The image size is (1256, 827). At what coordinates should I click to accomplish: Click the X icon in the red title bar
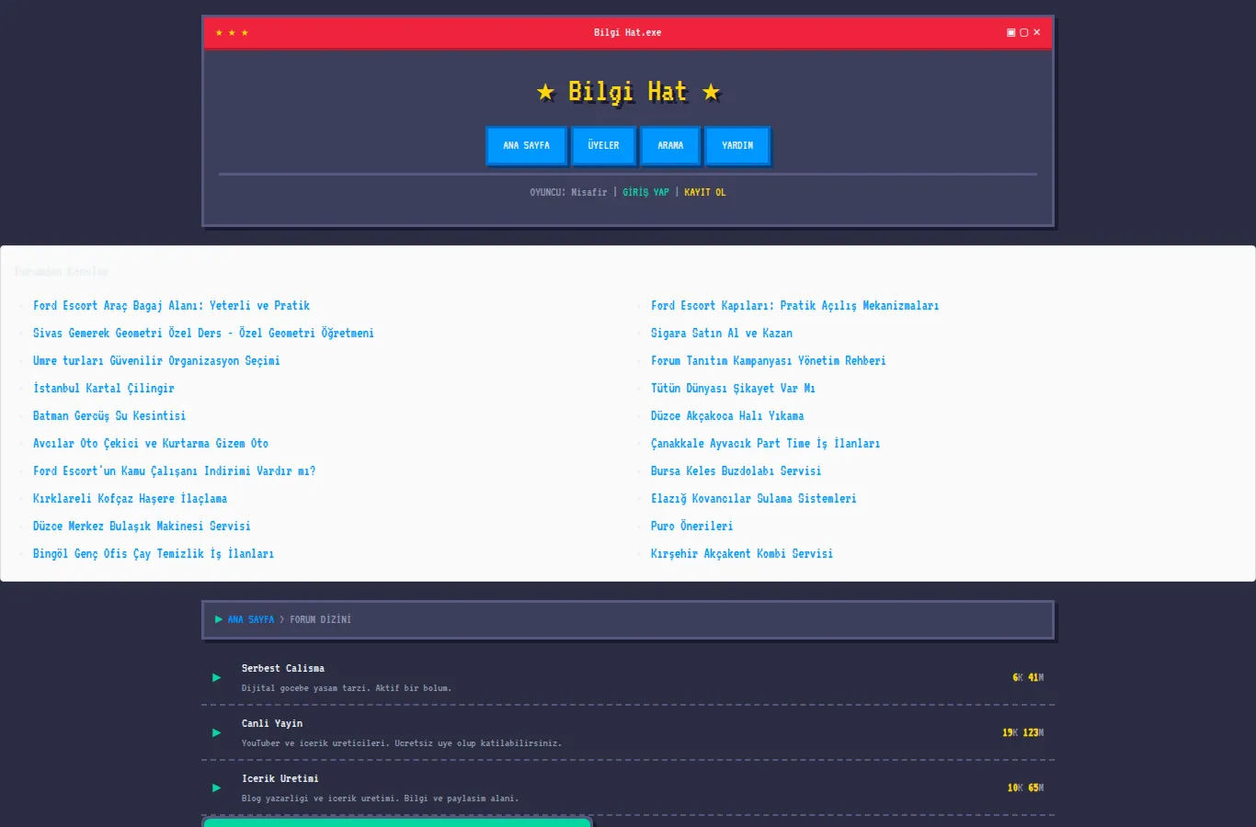(x=1037, y=32)
